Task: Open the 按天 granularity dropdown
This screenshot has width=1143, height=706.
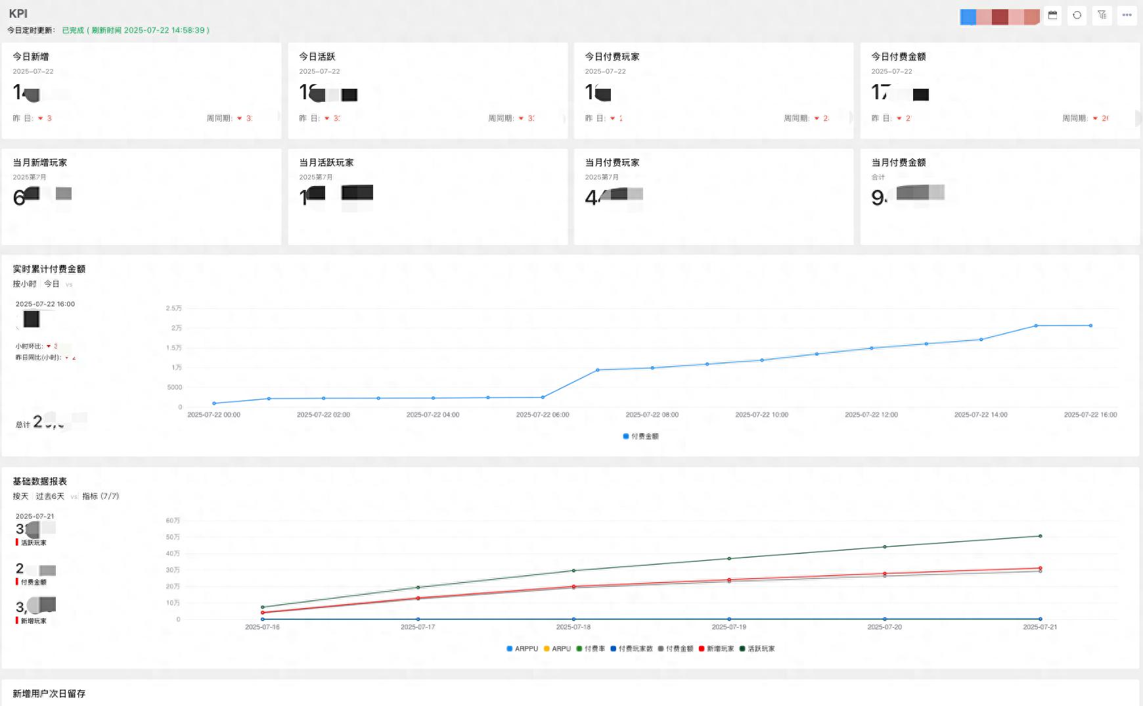Action: 20,496
